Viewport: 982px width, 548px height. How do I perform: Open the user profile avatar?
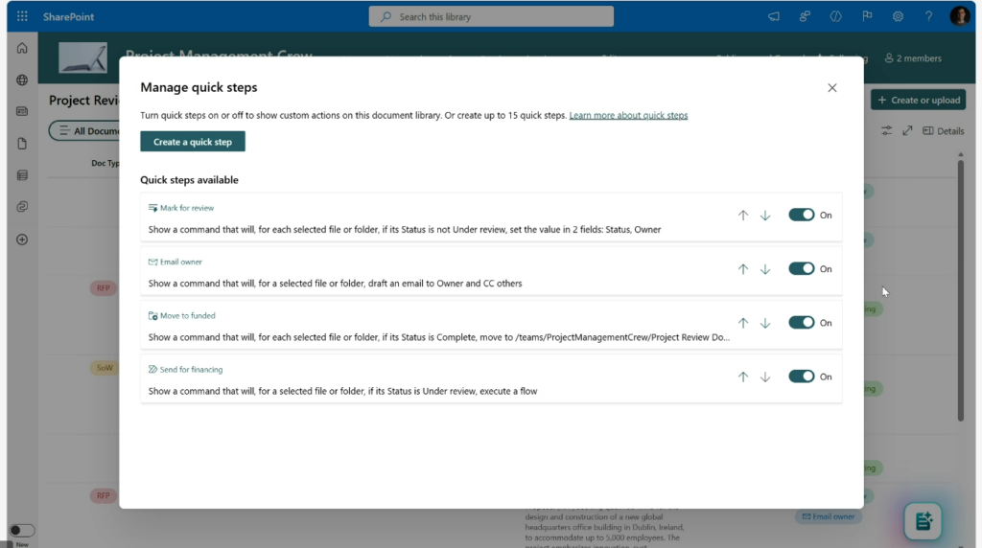(x=959, y=16)
